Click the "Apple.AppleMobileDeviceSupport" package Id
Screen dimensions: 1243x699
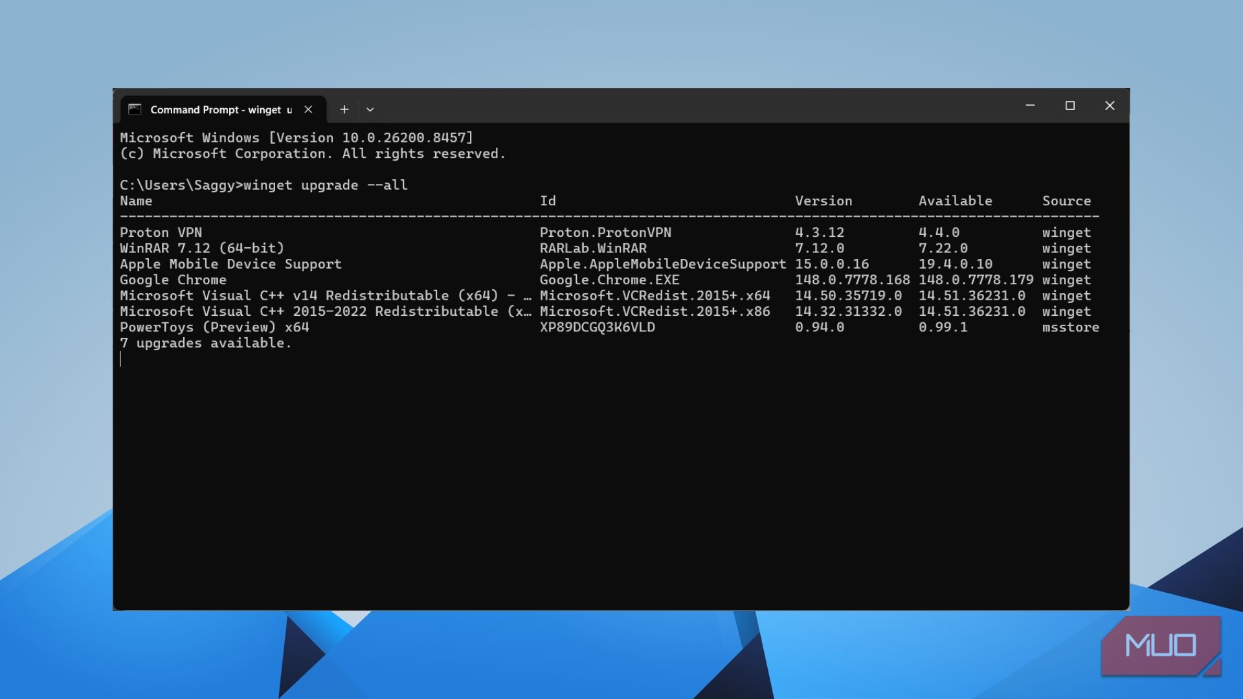pos(664,264)
